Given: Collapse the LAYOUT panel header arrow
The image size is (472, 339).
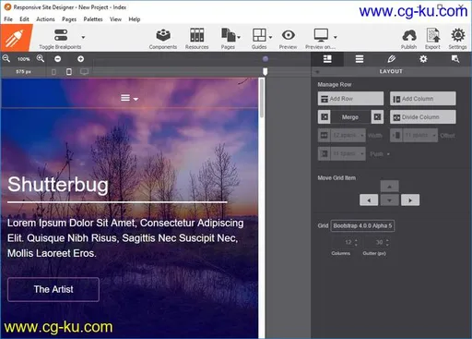Looking at the screenshot, I should coord(317,72).
